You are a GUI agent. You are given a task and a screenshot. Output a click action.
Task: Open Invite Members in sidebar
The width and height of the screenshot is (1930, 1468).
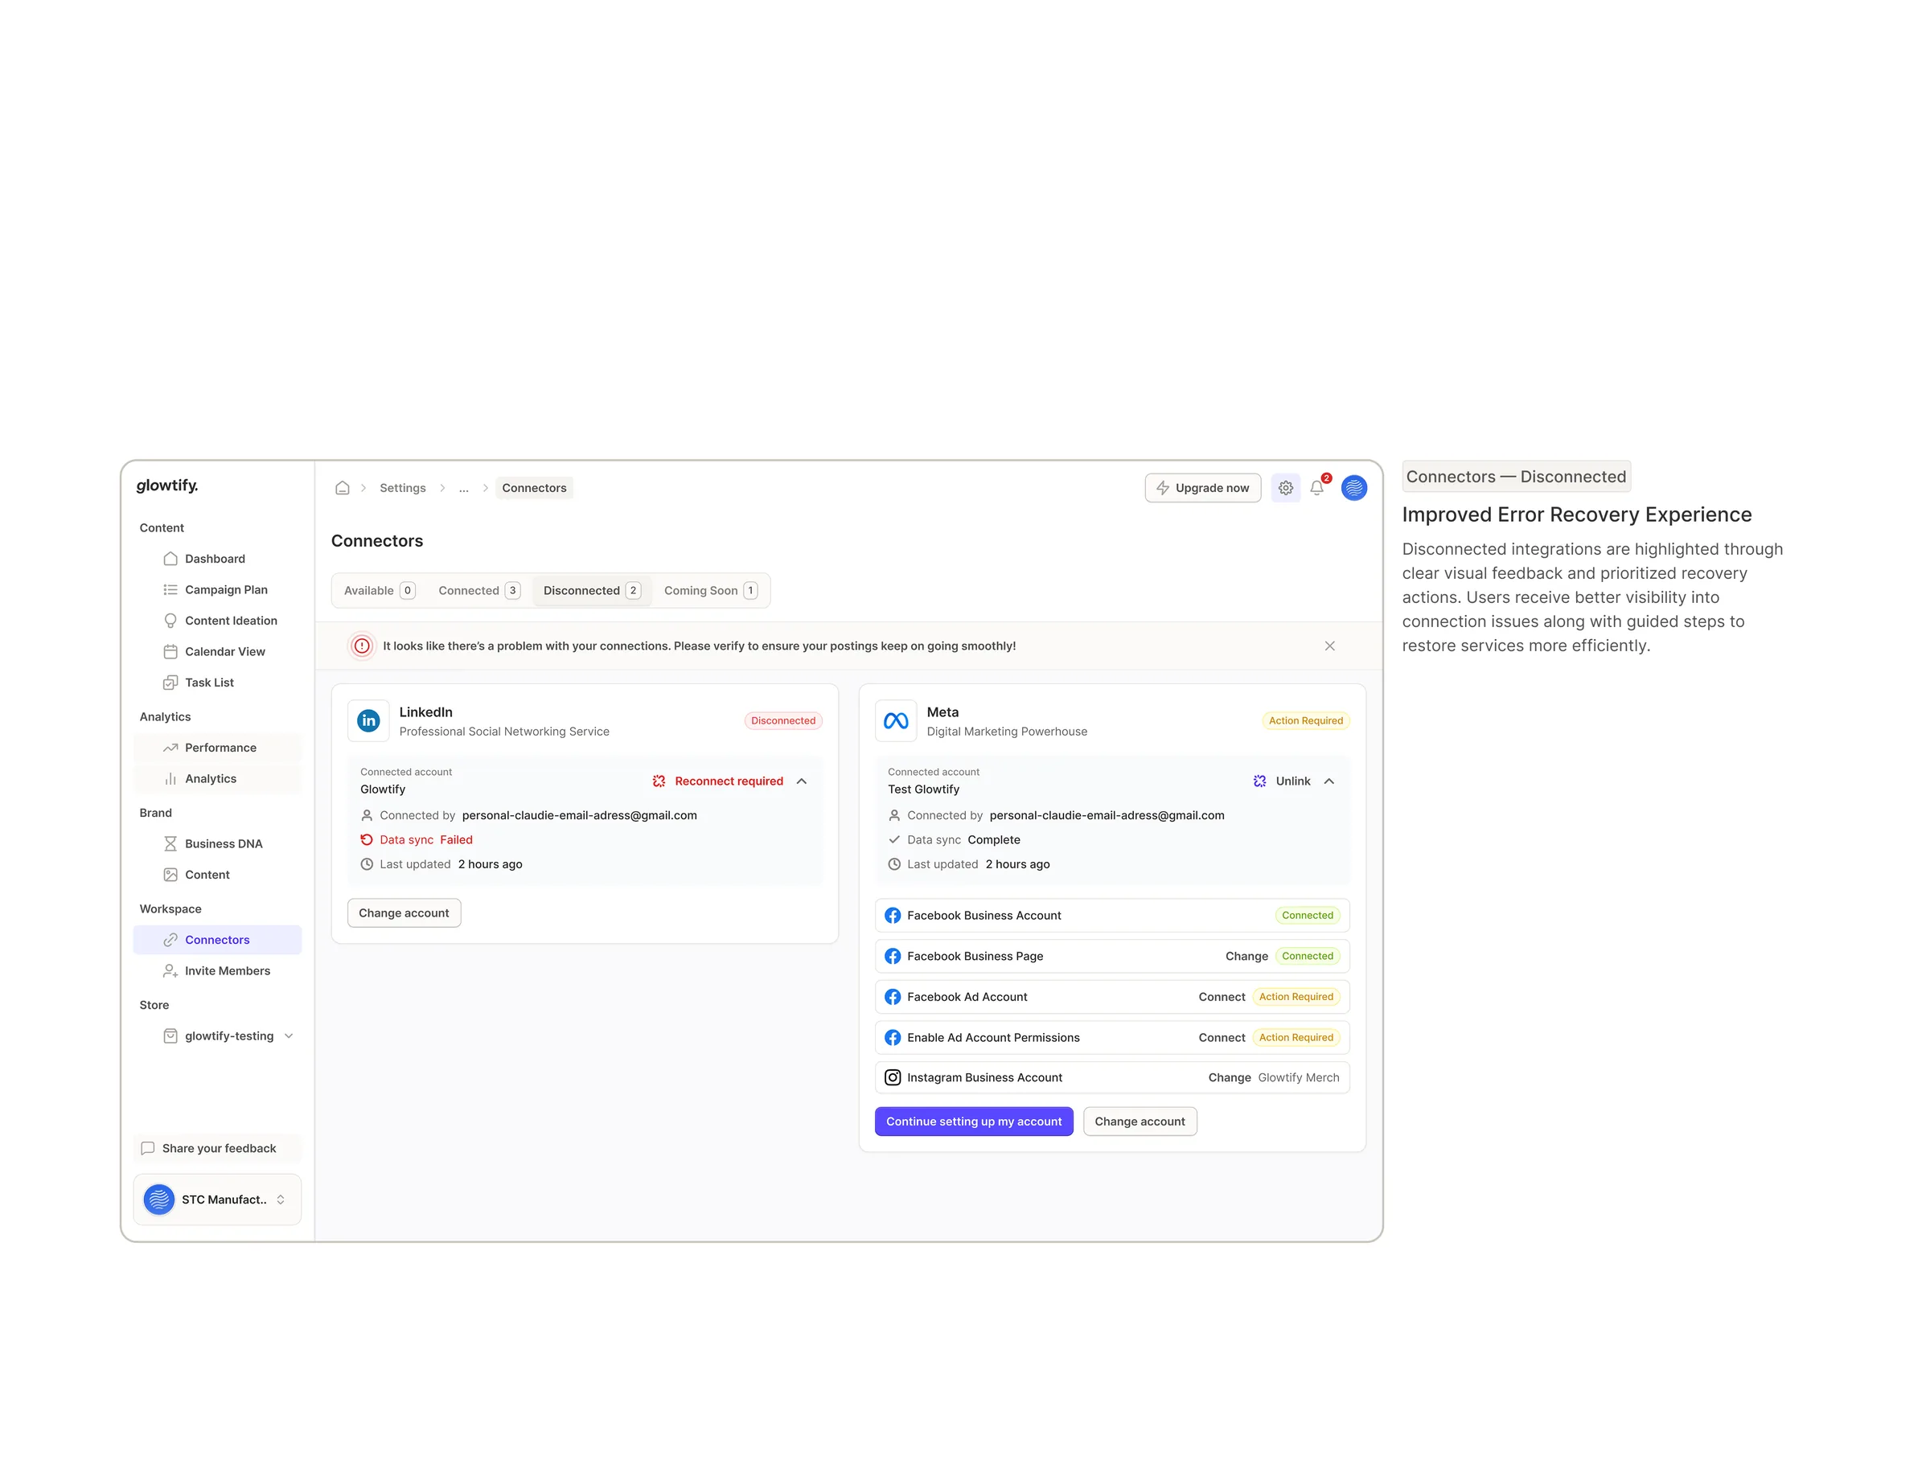(217, 971)
